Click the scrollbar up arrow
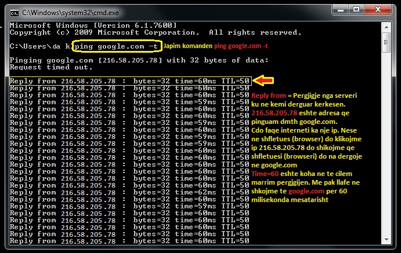The height and width of the screenshot is (253, 401). tap(386, 27)
